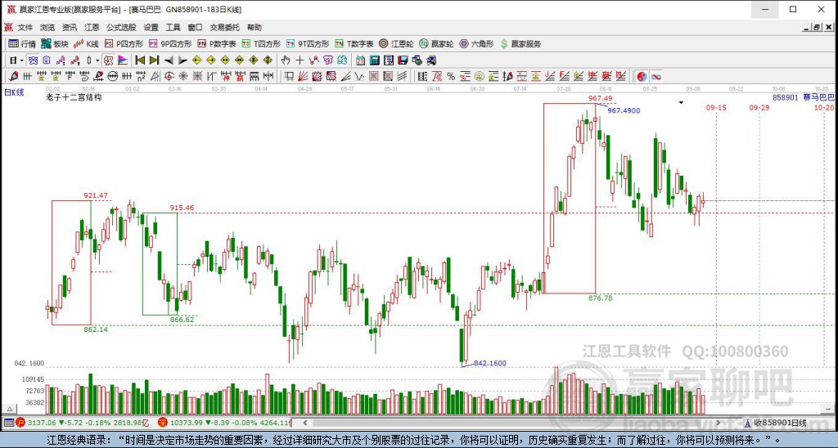Open the 赢家轮 wheel tool
The image size is (838, 448).
pos(436,44)
